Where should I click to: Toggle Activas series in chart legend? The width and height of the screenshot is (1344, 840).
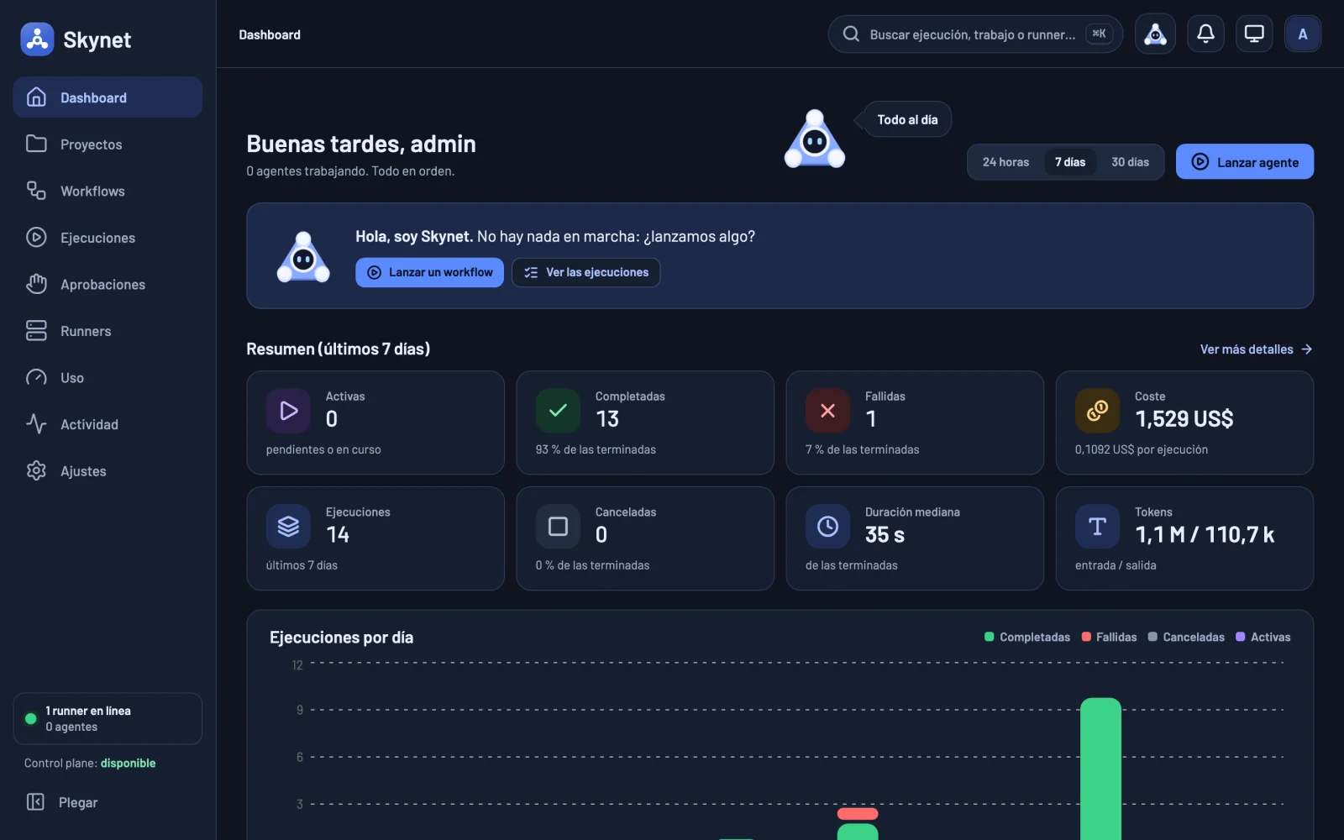coord(1263,638)
